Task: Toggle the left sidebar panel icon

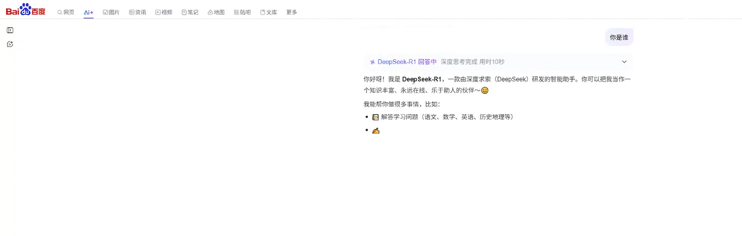Action: point(10,30)
